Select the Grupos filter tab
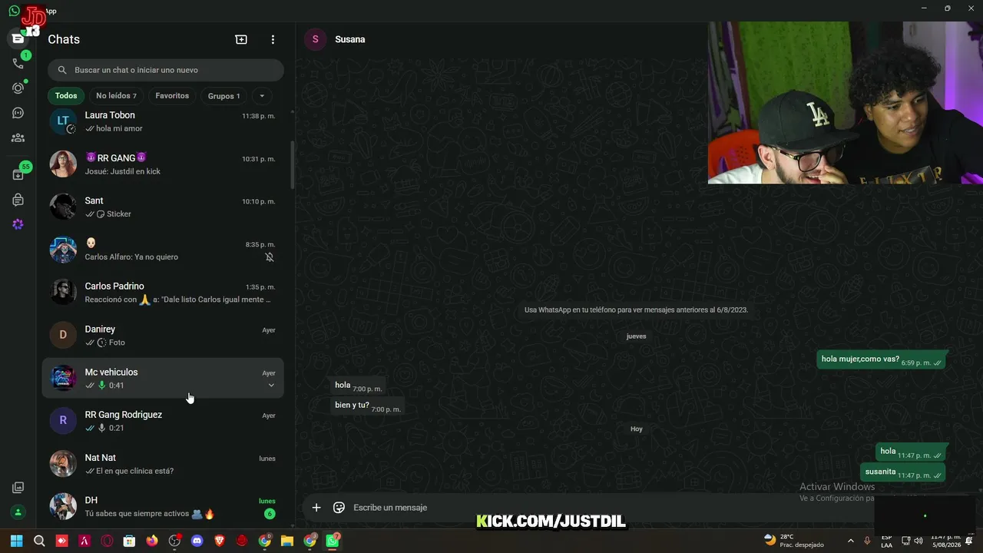This screenshot has height=553, width=983. [224, 96]
